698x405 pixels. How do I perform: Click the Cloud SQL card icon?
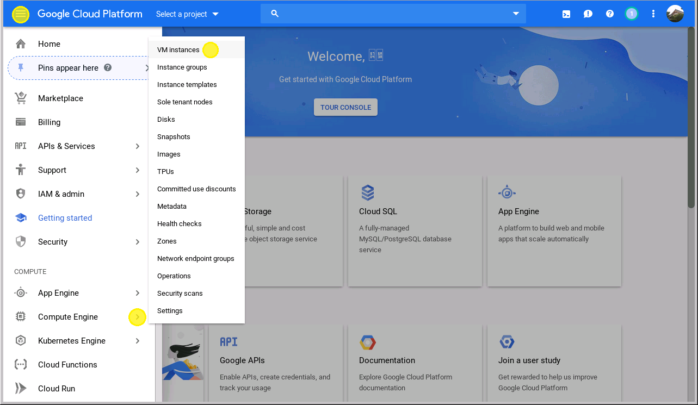367,193
